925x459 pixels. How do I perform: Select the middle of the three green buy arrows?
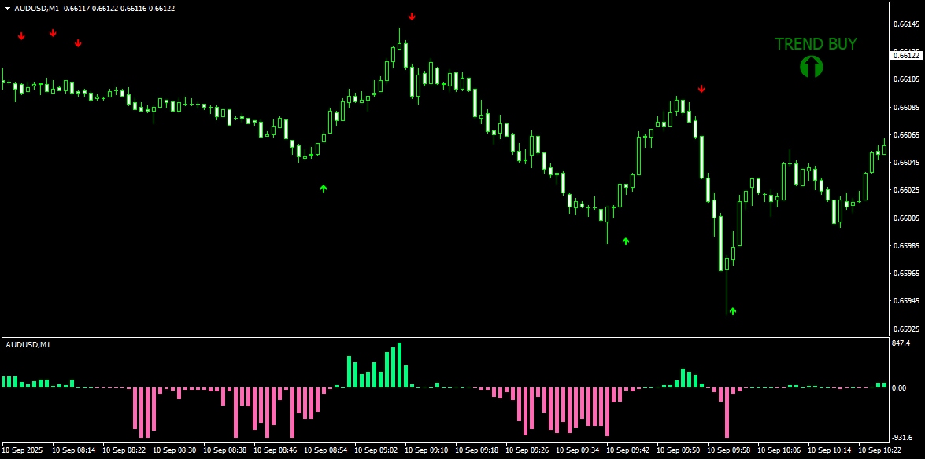(x=626, y=241)
